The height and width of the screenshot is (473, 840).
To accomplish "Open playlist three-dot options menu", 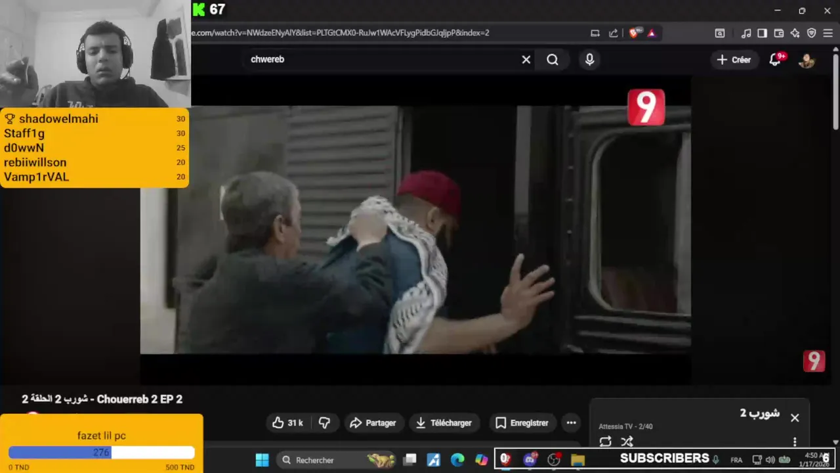I will [x=795, y=441].
